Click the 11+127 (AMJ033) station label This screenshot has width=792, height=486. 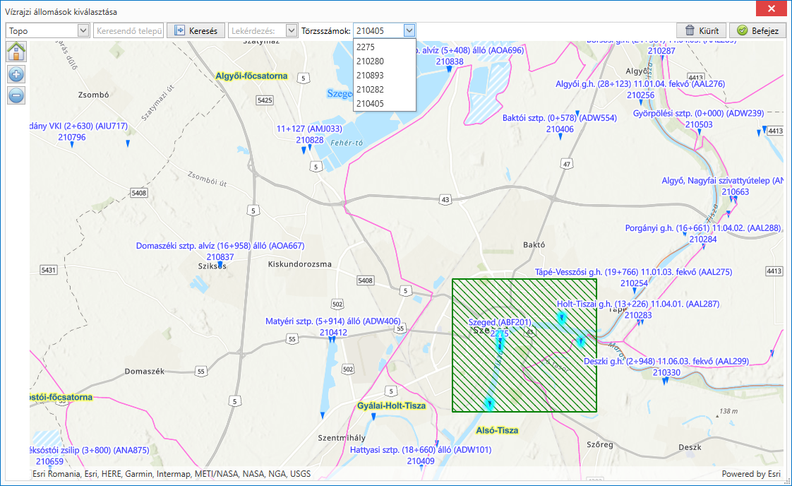(309, 129)
